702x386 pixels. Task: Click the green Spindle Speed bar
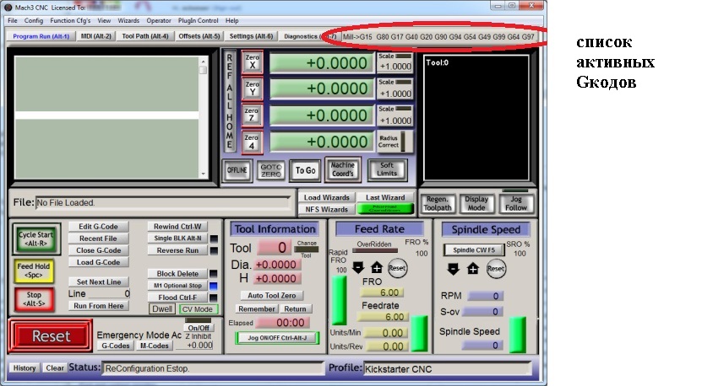click(518, 335)
